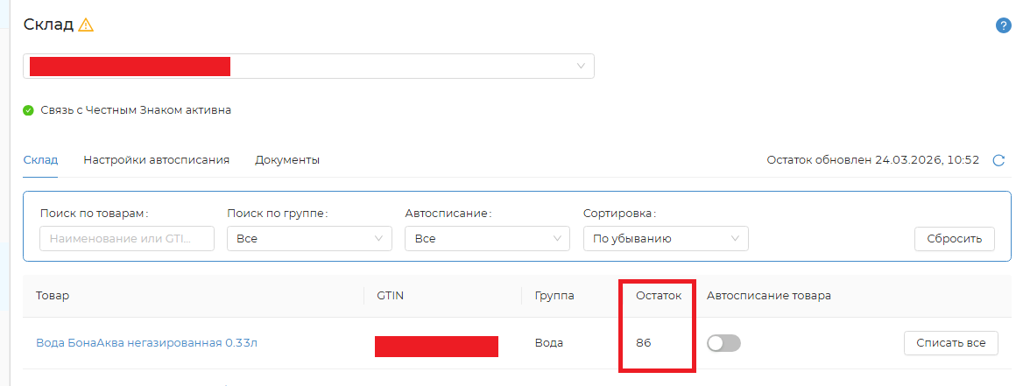Image resolution: width=1016 pixels, height=386 pixels.
Task: Switch to the Склад tab
Action: point(40,160)
